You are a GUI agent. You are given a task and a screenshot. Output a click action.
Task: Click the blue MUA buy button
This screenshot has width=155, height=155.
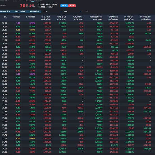pyautogui.click(x=64, y=6)
